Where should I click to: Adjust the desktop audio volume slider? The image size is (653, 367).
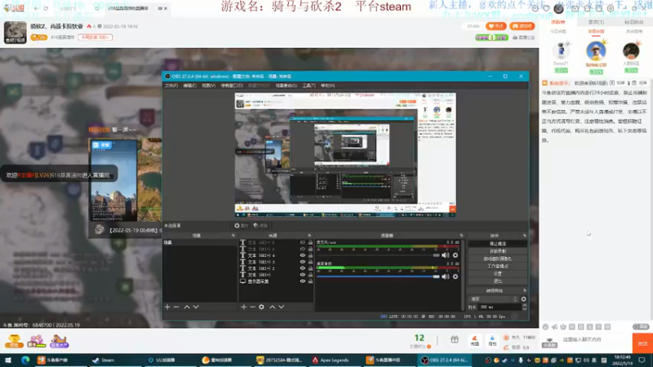coord(378,276)
